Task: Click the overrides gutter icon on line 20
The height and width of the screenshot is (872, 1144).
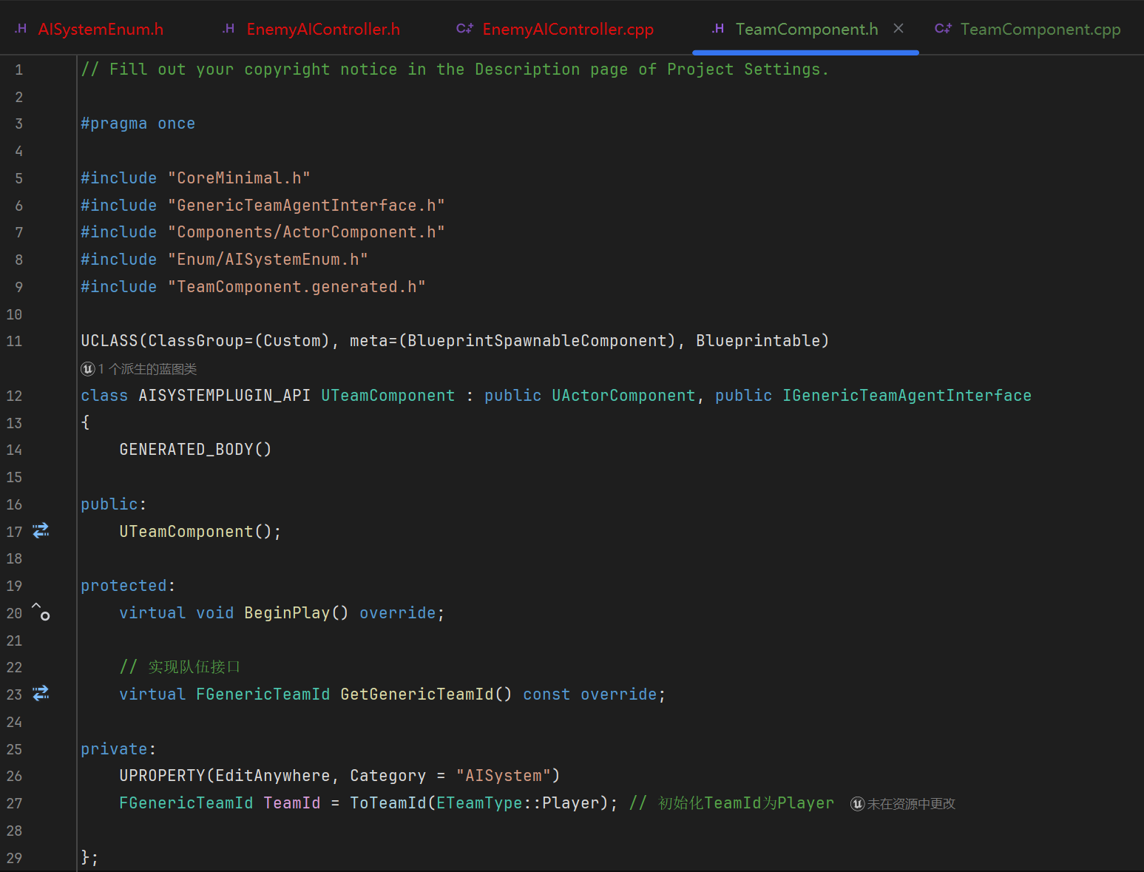Action: pos(41,612)
